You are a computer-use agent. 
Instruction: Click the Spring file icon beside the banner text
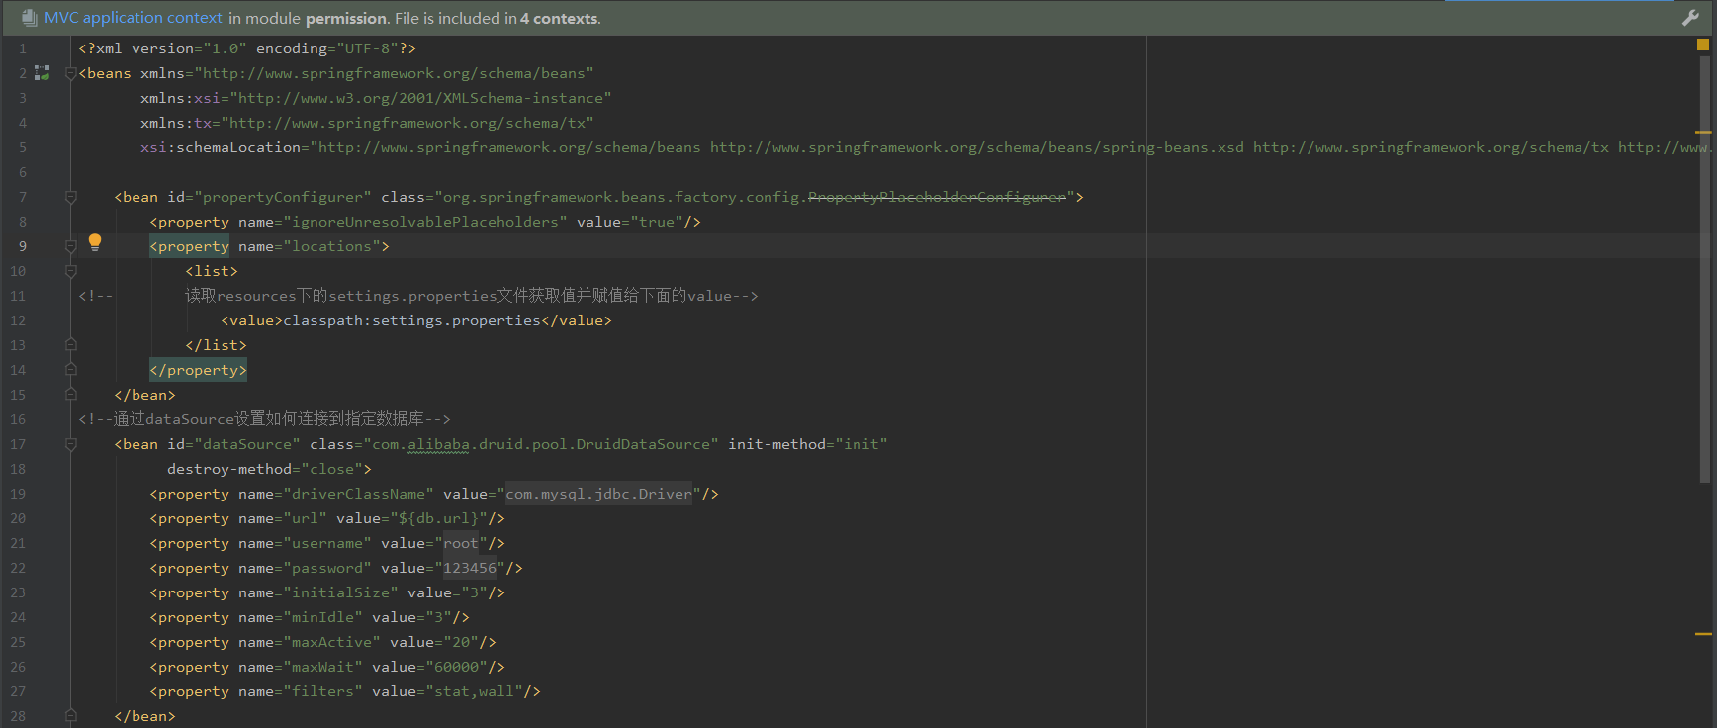pyautogui.click(x=30, y=18)
